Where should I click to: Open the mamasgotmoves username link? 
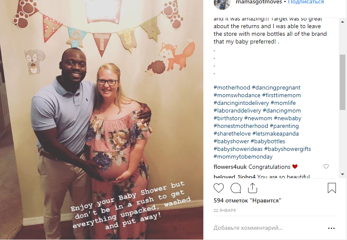tap(259, 2)
